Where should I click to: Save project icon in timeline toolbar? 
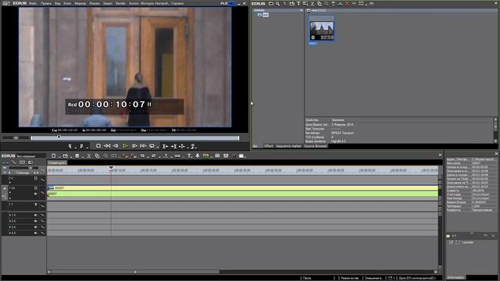point(77,156)
